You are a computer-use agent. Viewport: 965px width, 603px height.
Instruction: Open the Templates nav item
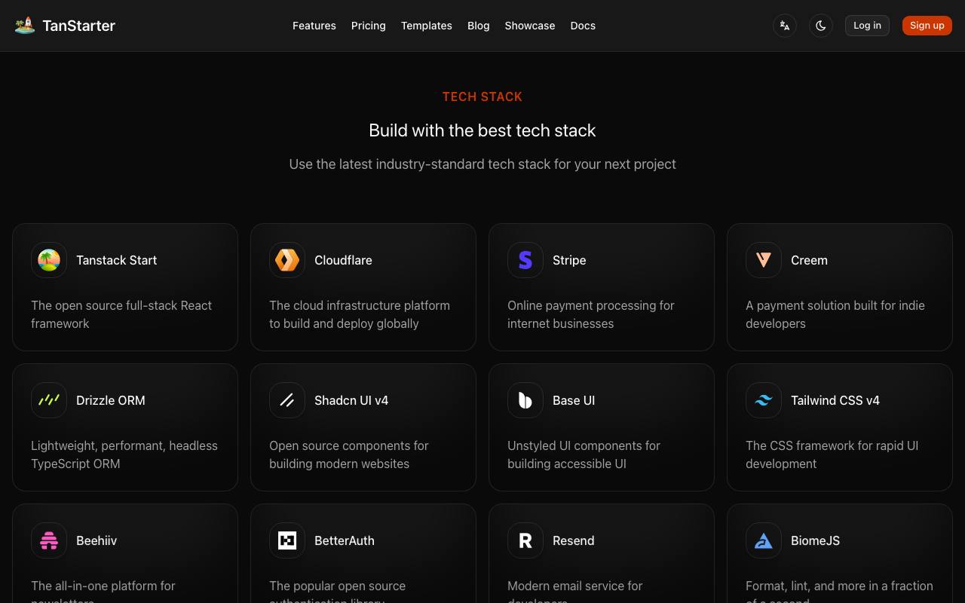(427, 26)
